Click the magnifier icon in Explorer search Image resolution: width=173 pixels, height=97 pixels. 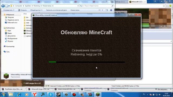112,6
